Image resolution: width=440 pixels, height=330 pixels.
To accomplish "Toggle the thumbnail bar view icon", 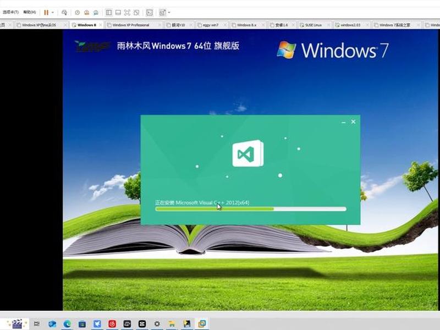I will pos(118,13).
